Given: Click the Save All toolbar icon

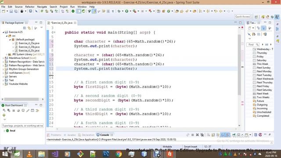Looking at the screenshot, I should [16, 11].
